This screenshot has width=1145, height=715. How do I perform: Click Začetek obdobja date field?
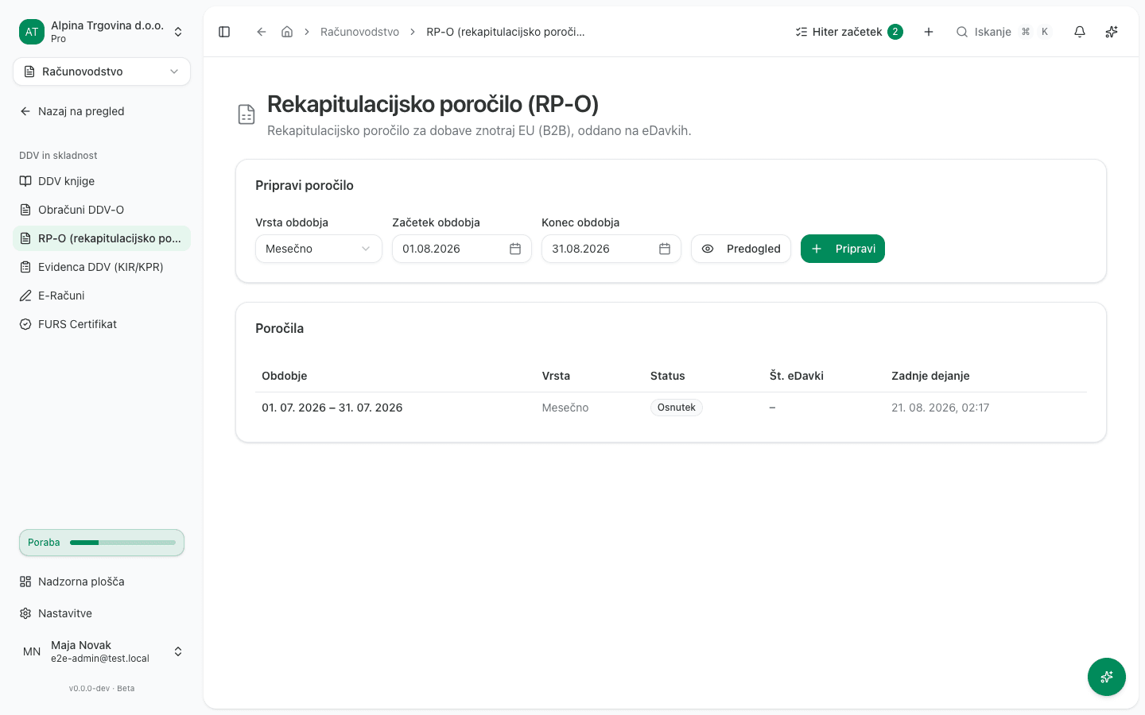tap(461, 249)
